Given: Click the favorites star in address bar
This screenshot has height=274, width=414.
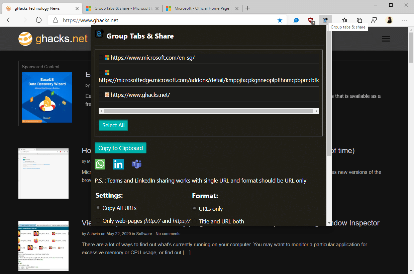Looking at the screenshot, I should (280, 20).
